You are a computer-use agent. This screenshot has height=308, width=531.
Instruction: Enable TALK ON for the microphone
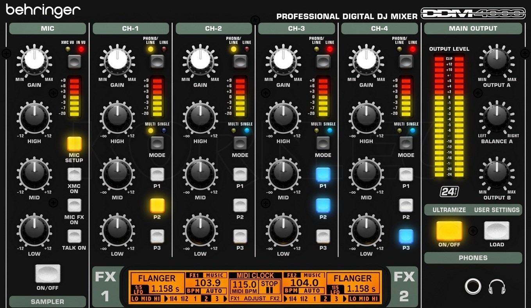pyautogui.click(x=74, y=236)
